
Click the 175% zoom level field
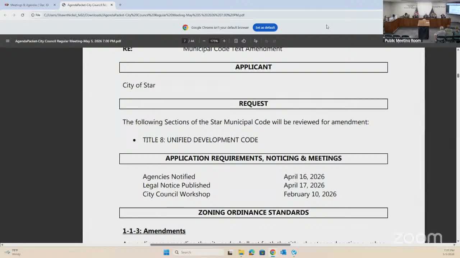(214, 41)
